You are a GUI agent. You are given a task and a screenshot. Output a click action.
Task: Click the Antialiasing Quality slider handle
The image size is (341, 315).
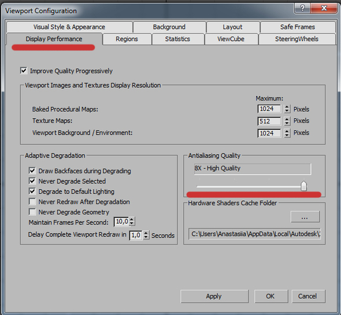click(x=304, y=186)
